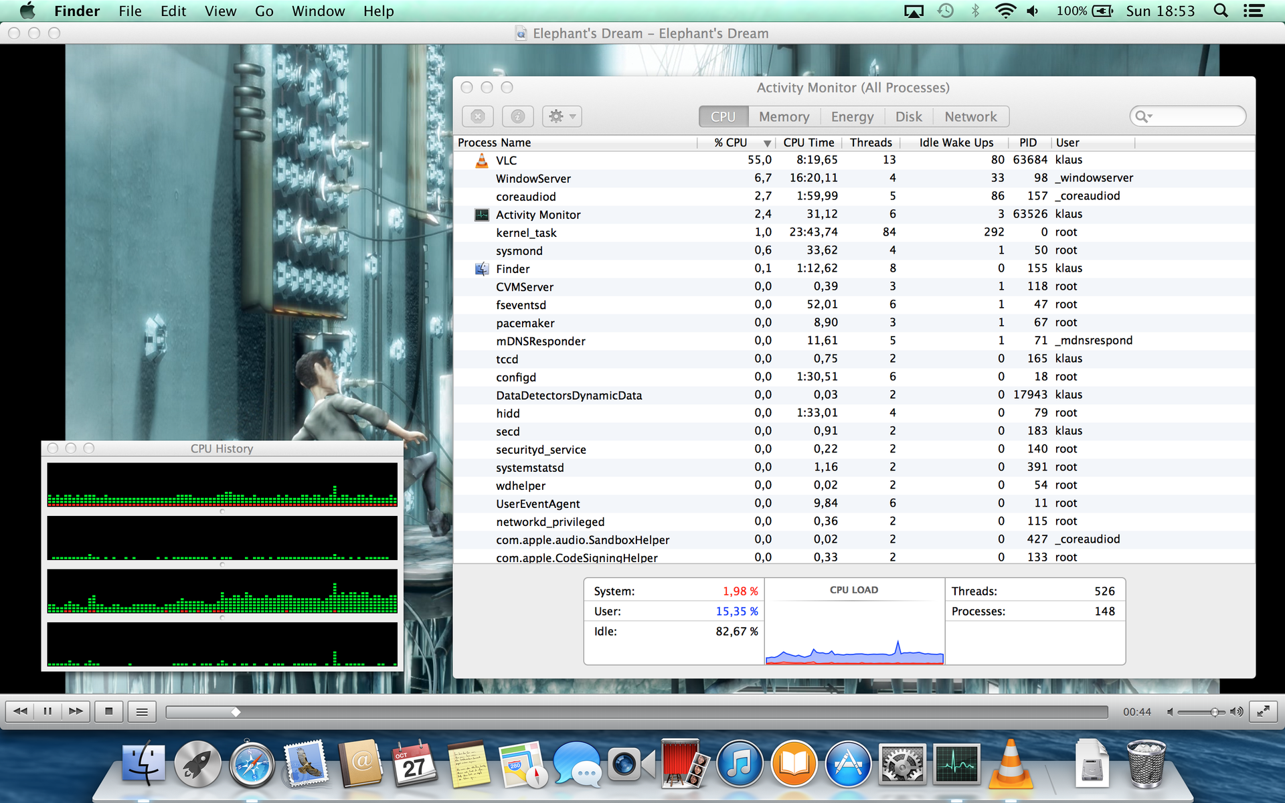This screenshot has height=803, width=1285.
Task: Open Calendar from the Dock
Action: [414, 764]
